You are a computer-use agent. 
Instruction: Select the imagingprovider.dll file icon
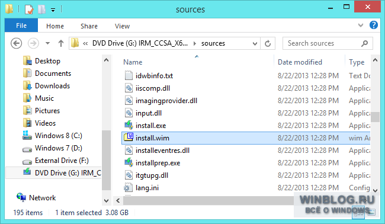pyautogui.click(x=129, y=101)
